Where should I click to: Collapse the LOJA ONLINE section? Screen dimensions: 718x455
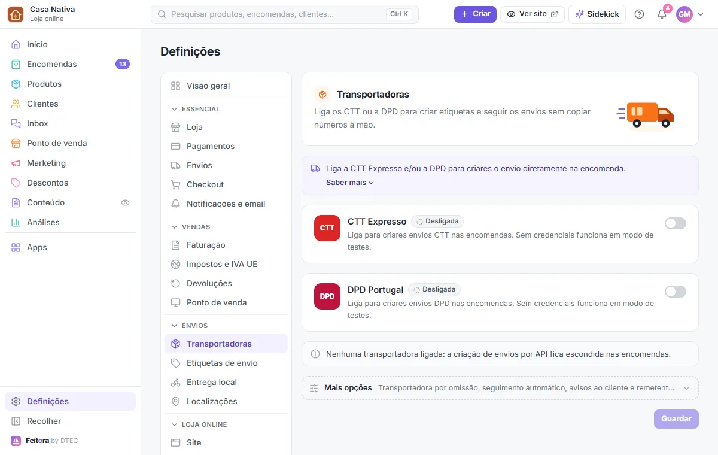tap(199, 424)
